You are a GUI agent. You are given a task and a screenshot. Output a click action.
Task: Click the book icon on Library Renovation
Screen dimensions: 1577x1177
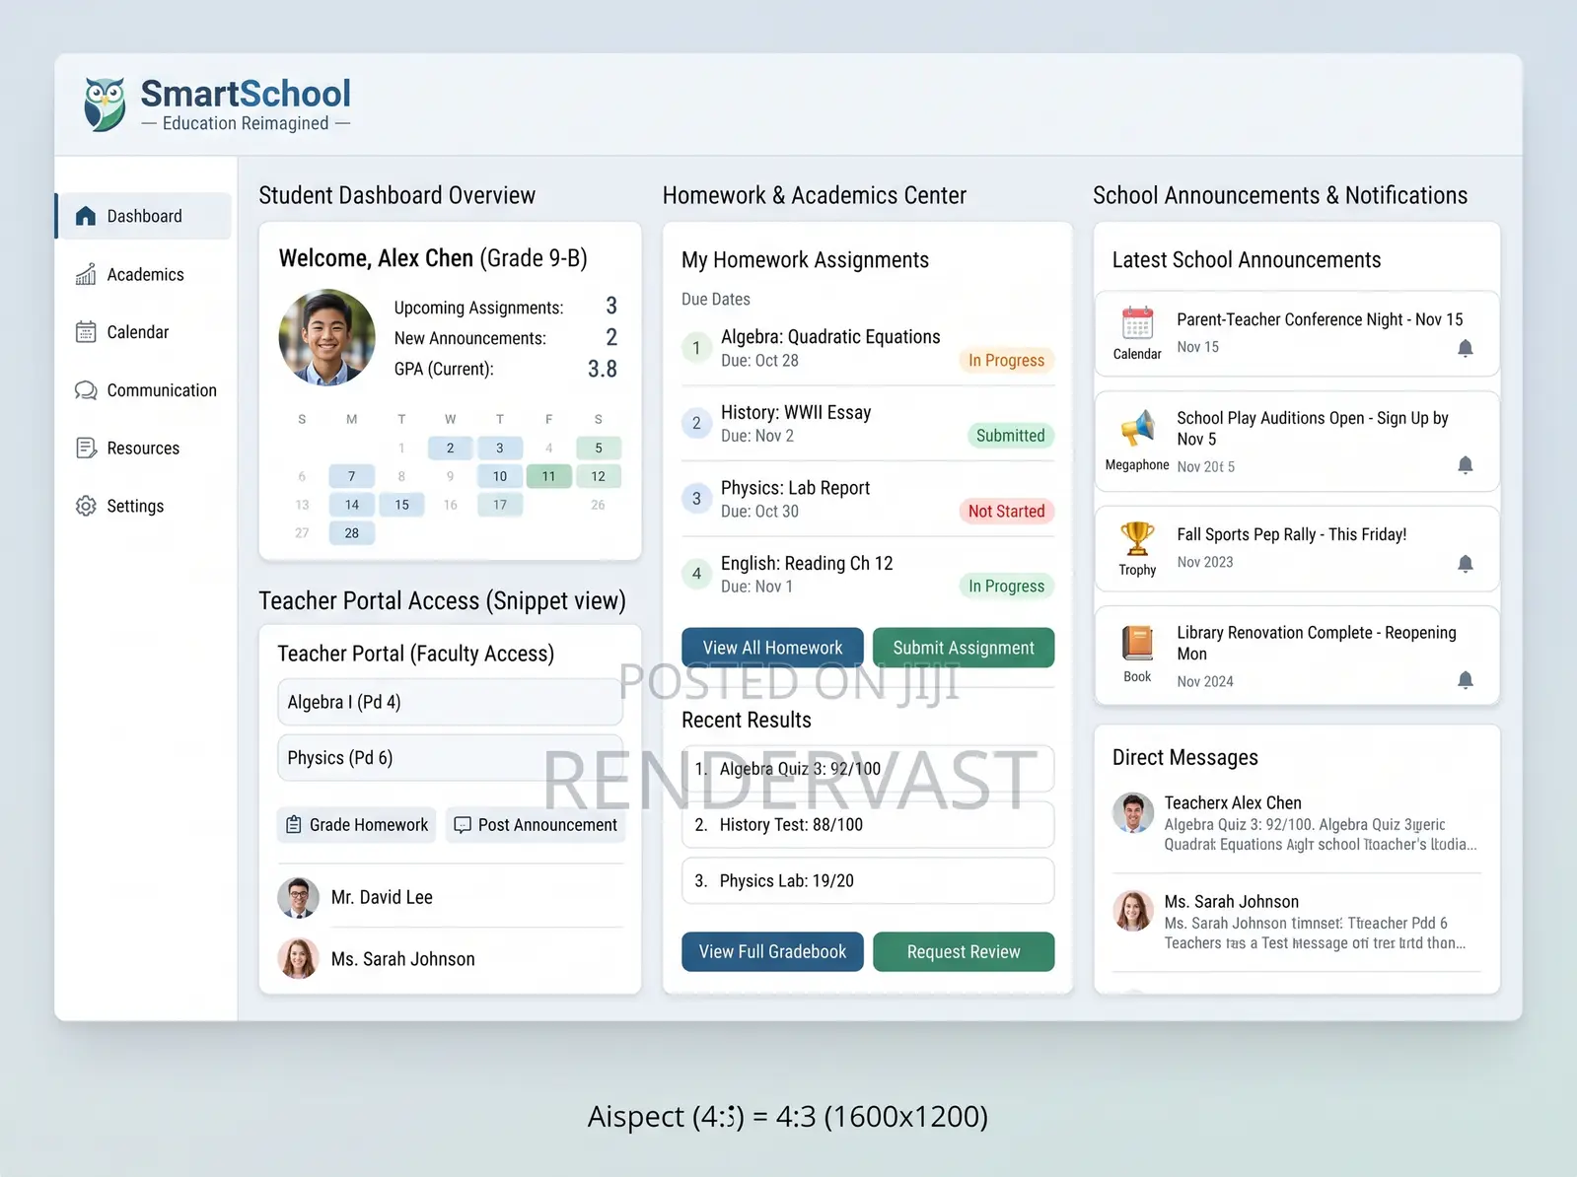pyautogui.click(x=1137, y=643)
